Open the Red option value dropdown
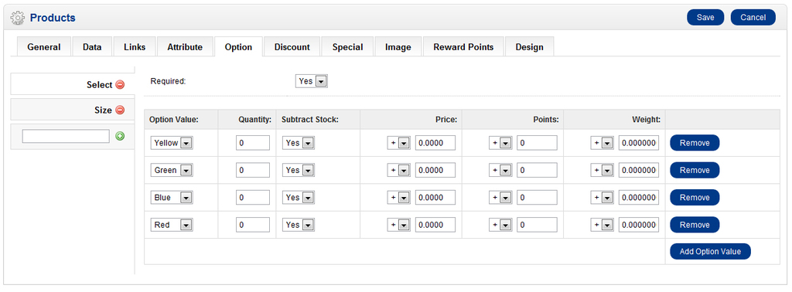 (172, 225)
